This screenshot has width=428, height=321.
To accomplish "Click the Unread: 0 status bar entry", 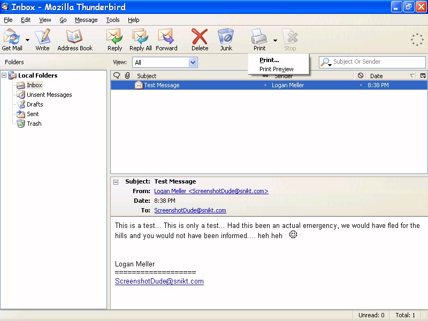I will tap(371, 315).
